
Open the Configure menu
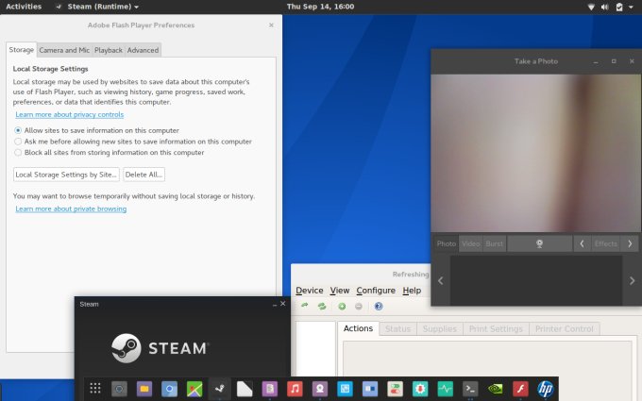(x=376, y=291)
